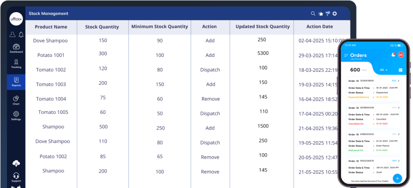The width and height of the screenshot is (413, 188).
Task: Click the gear icon in top header
Action: [x=334, y=14]
